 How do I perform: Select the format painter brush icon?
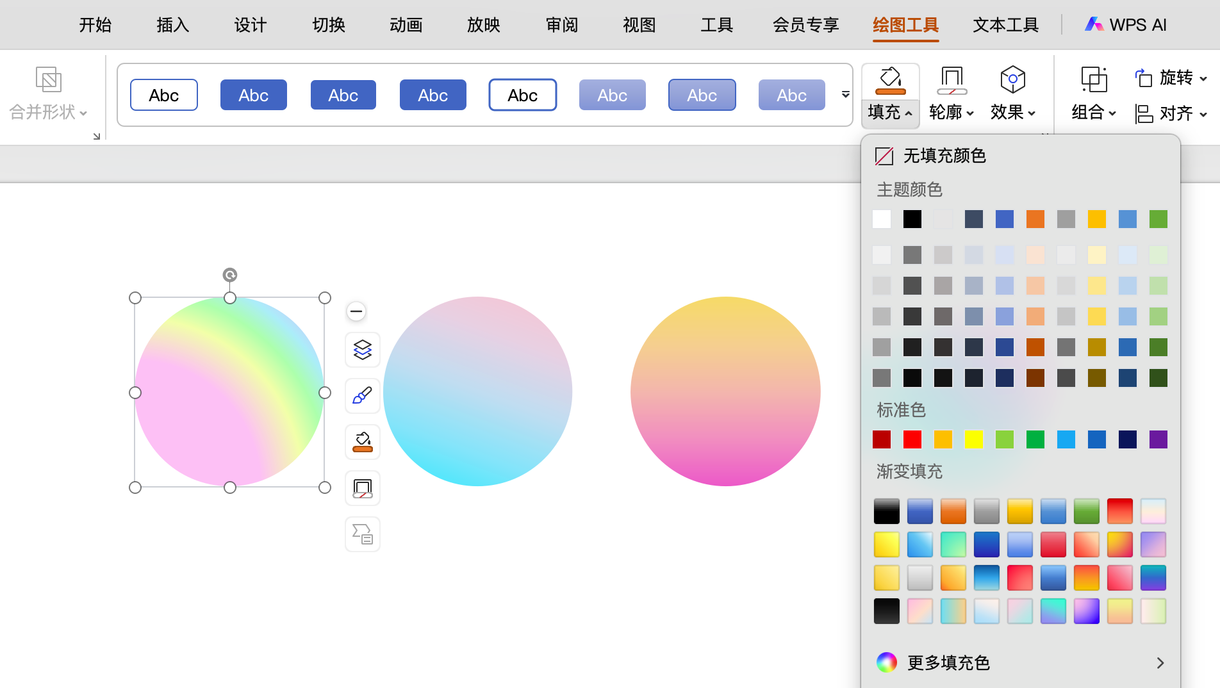pos(363,396)
